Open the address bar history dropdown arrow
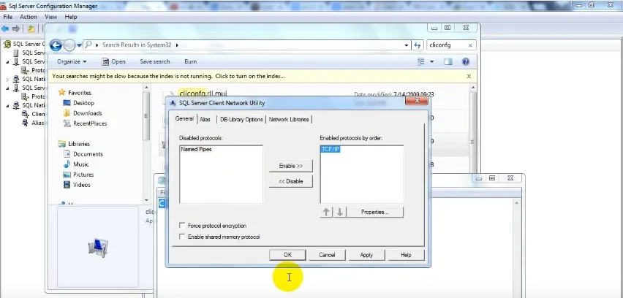The image size is (623, 298). 406,45
